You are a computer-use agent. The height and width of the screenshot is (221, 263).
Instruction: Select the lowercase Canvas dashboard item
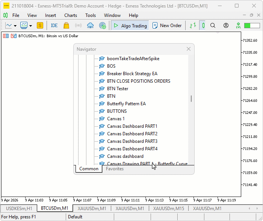click(125, 156)
